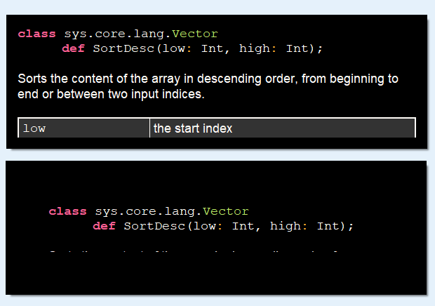Click the pink def keyword in bottom panel
The image size is (435, 306).
tap(105, 226)
